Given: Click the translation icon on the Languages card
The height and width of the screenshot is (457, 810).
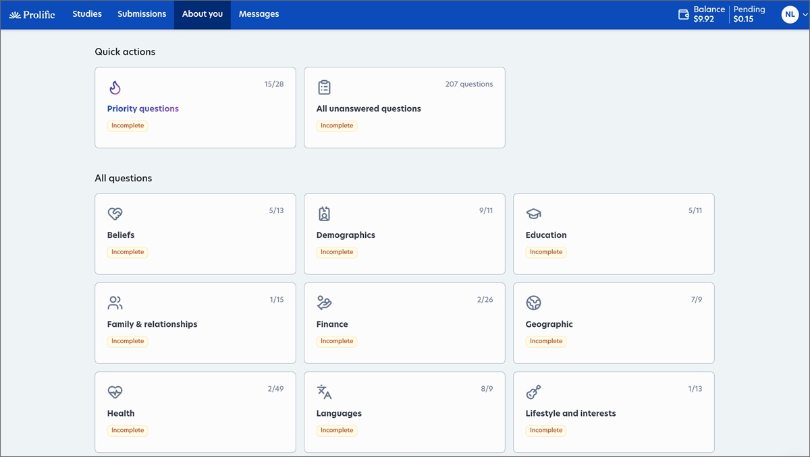Looking at the screenshot, I should pyautogui.click(x=324, y=392).
